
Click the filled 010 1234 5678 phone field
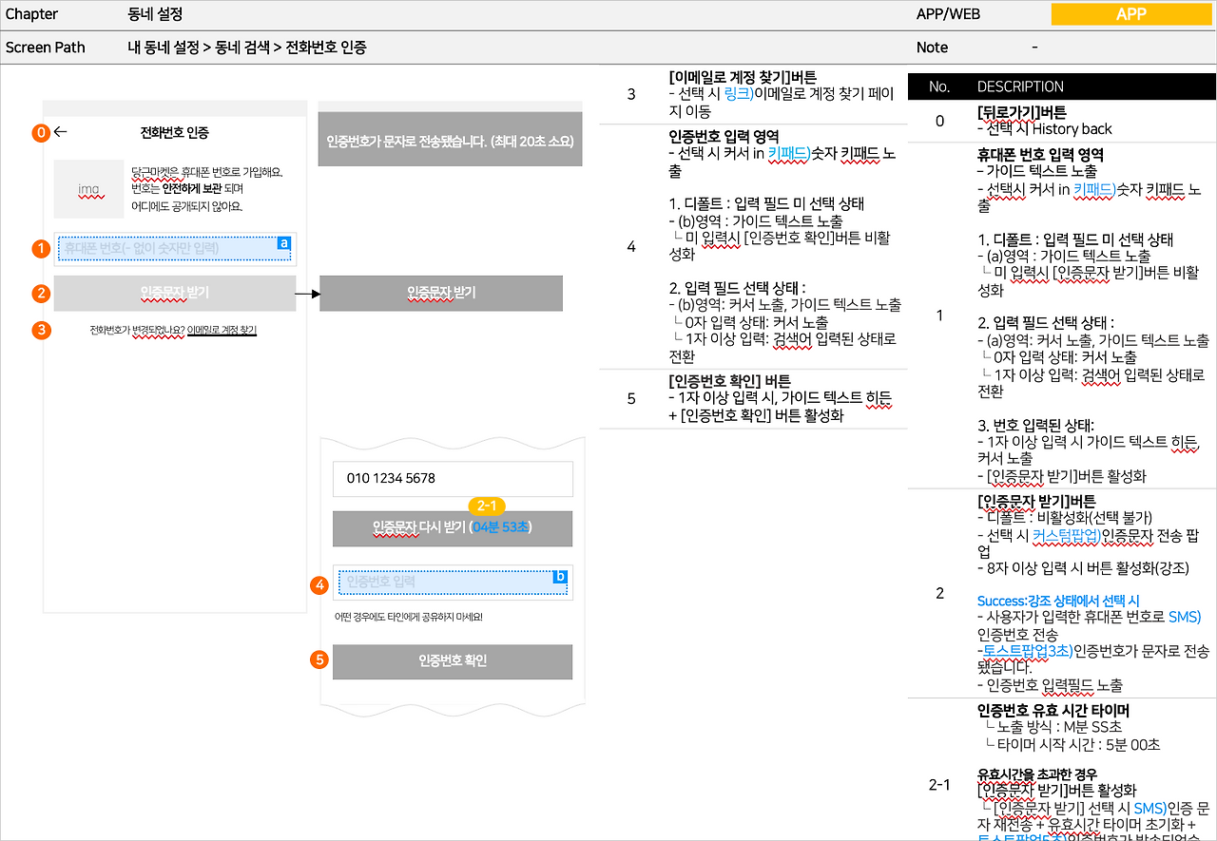coord(453,478)
